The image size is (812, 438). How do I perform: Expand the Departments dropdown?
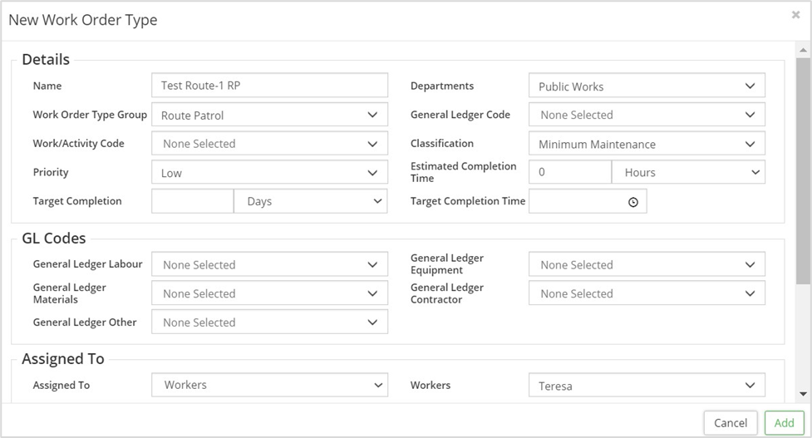[x=647, y=86]
